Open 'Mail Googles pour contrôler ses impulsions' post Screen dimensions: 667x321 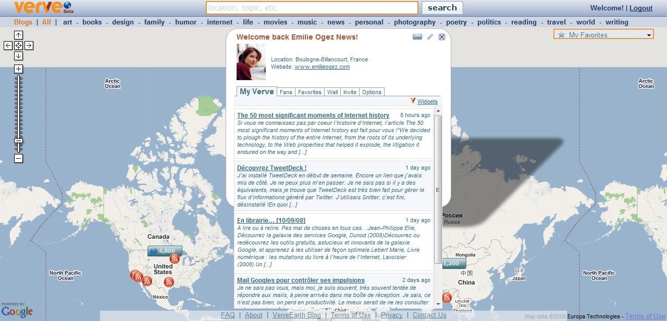tap(301, 280)
